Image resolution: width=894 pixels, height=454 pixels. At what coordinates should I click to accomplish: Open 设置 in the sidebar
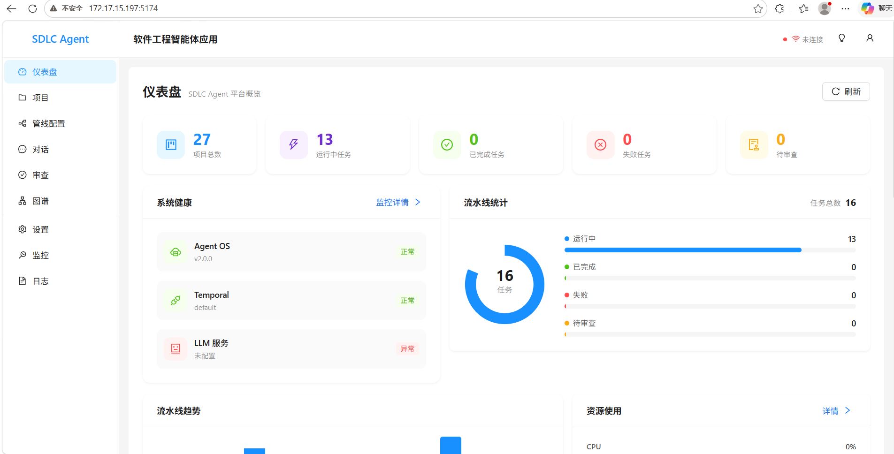[x=60, y=229]
